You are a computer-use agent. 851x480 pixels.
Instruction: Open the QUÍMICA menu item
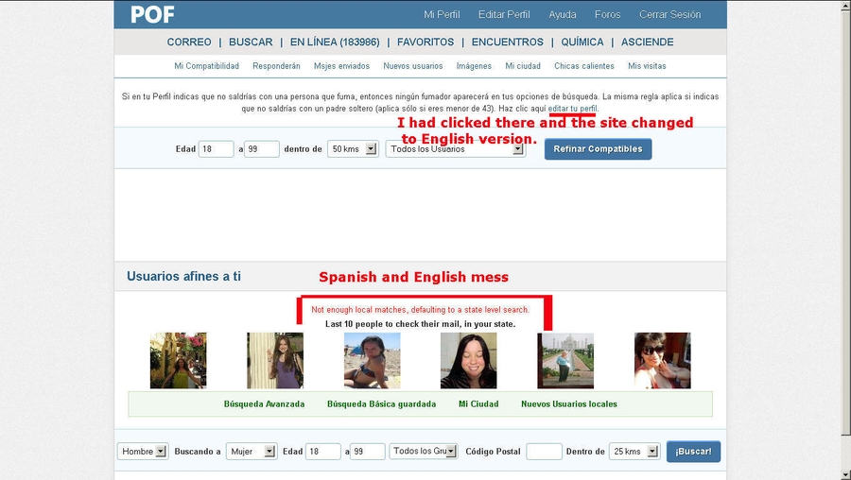582,43
